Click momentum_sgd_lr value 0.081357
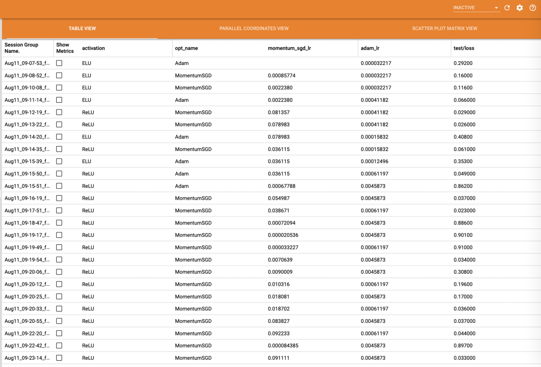 point(279,112)
